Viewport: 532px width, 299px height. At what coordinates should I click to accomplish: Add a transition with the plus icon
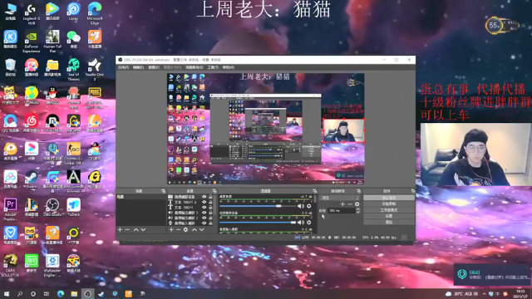[x=342, y=204]
